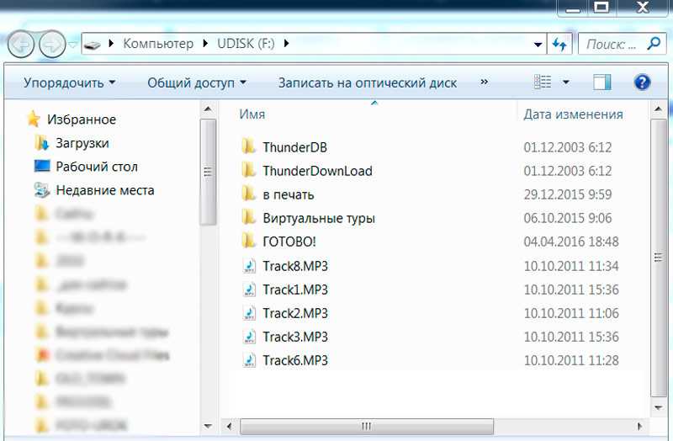Click navigation pane scroll up arrow
This screenshot has width=673, height=441.
(x=208, y=109)
